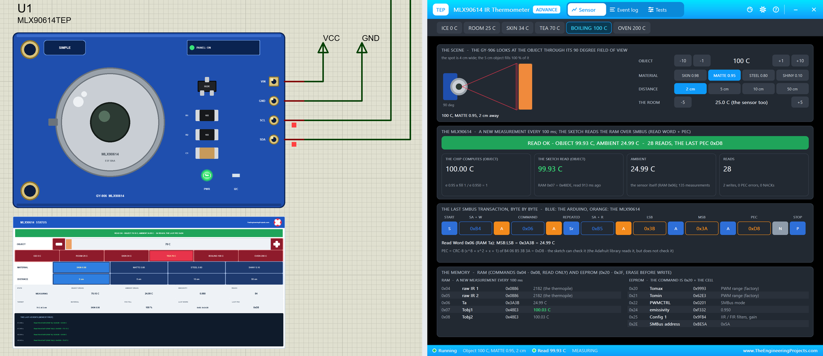
Task: Click the R2 resistor on the board
Action: click(x=207, y=135)
